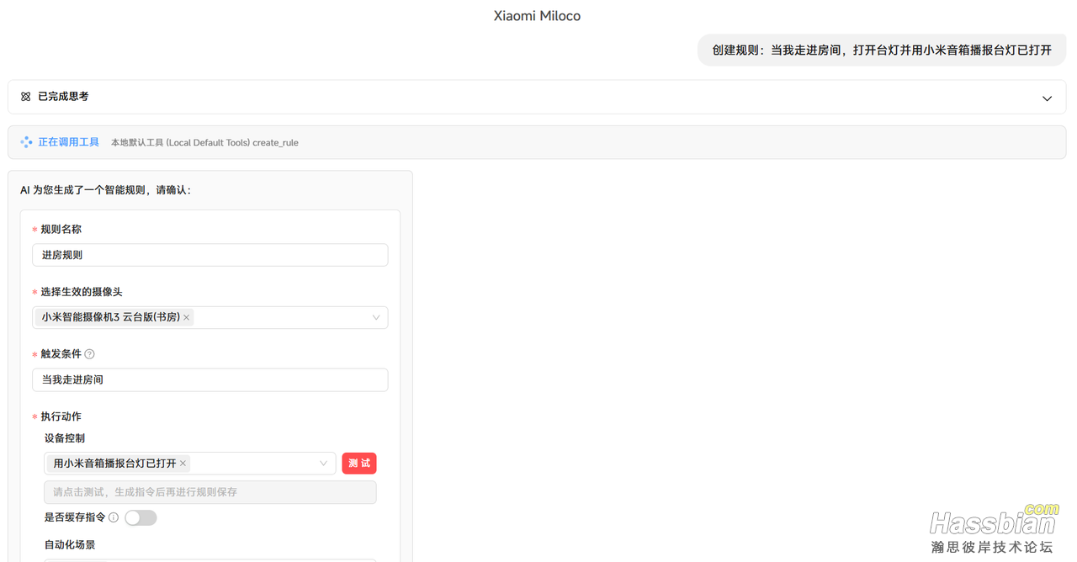Expand the 已完成思考 section chevron

click(1047, 98)
